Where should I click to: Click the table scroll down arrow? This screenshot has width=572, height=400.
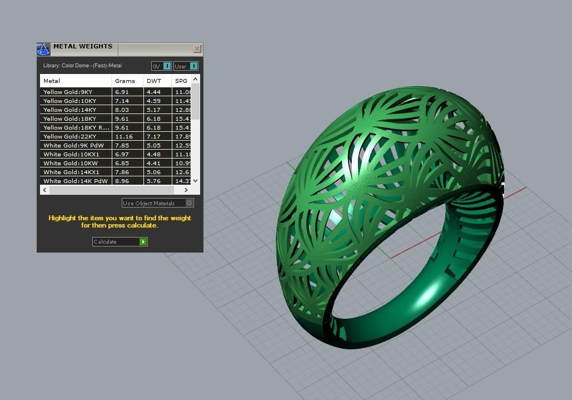196,181
